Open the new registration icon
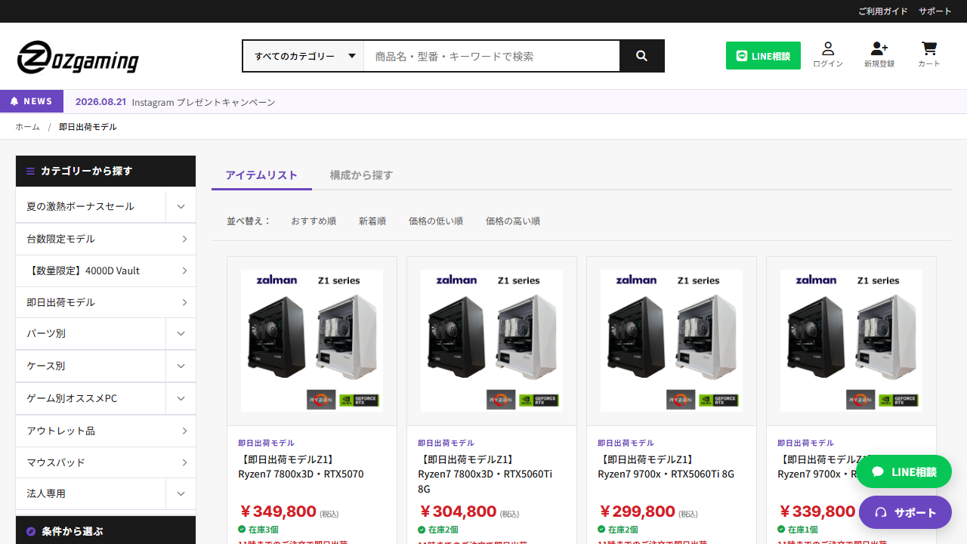The image size is (967, 544). (879, 55)
